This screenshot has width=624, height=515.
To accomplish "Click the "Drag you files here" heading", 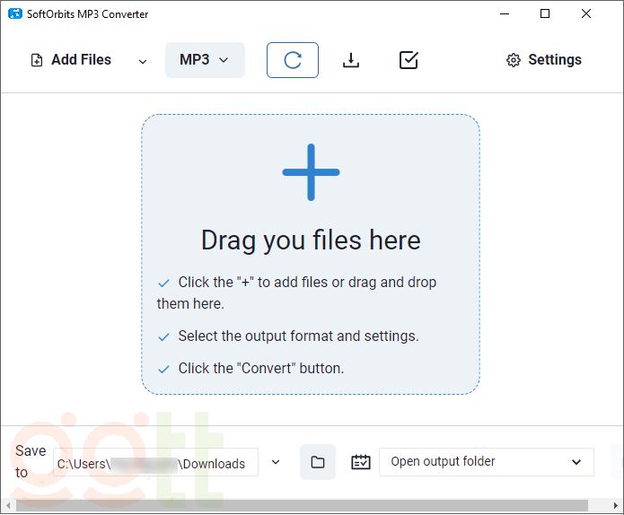I will point(311,240).
